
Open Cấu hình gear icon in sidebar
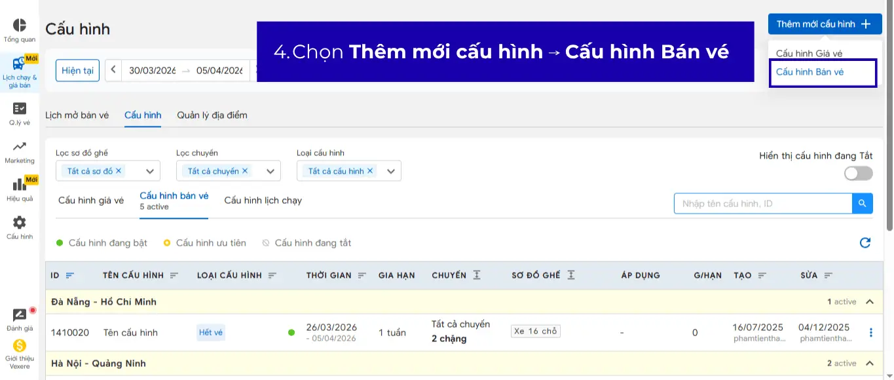click(20, 223)
